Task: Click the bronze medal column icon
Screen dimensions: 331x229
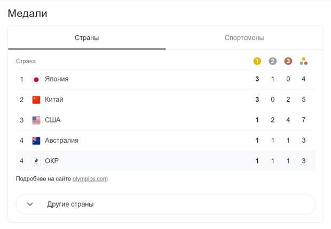Action: pyautogui.click(x=288, y=61)
